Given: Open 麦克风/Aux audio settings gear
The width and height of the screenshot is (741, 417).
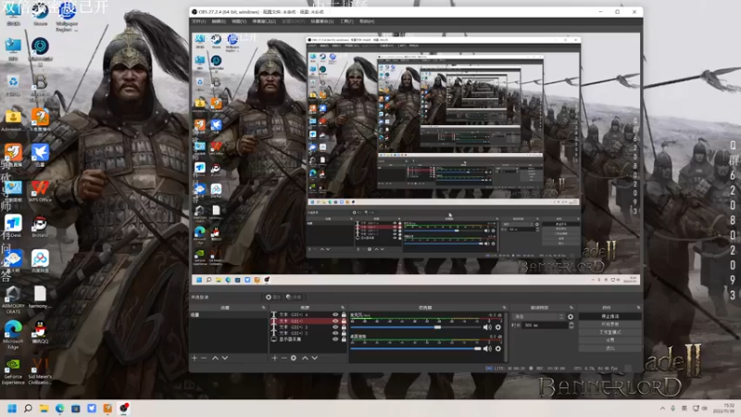Looking at the screenshot, I should click(497, 327).
